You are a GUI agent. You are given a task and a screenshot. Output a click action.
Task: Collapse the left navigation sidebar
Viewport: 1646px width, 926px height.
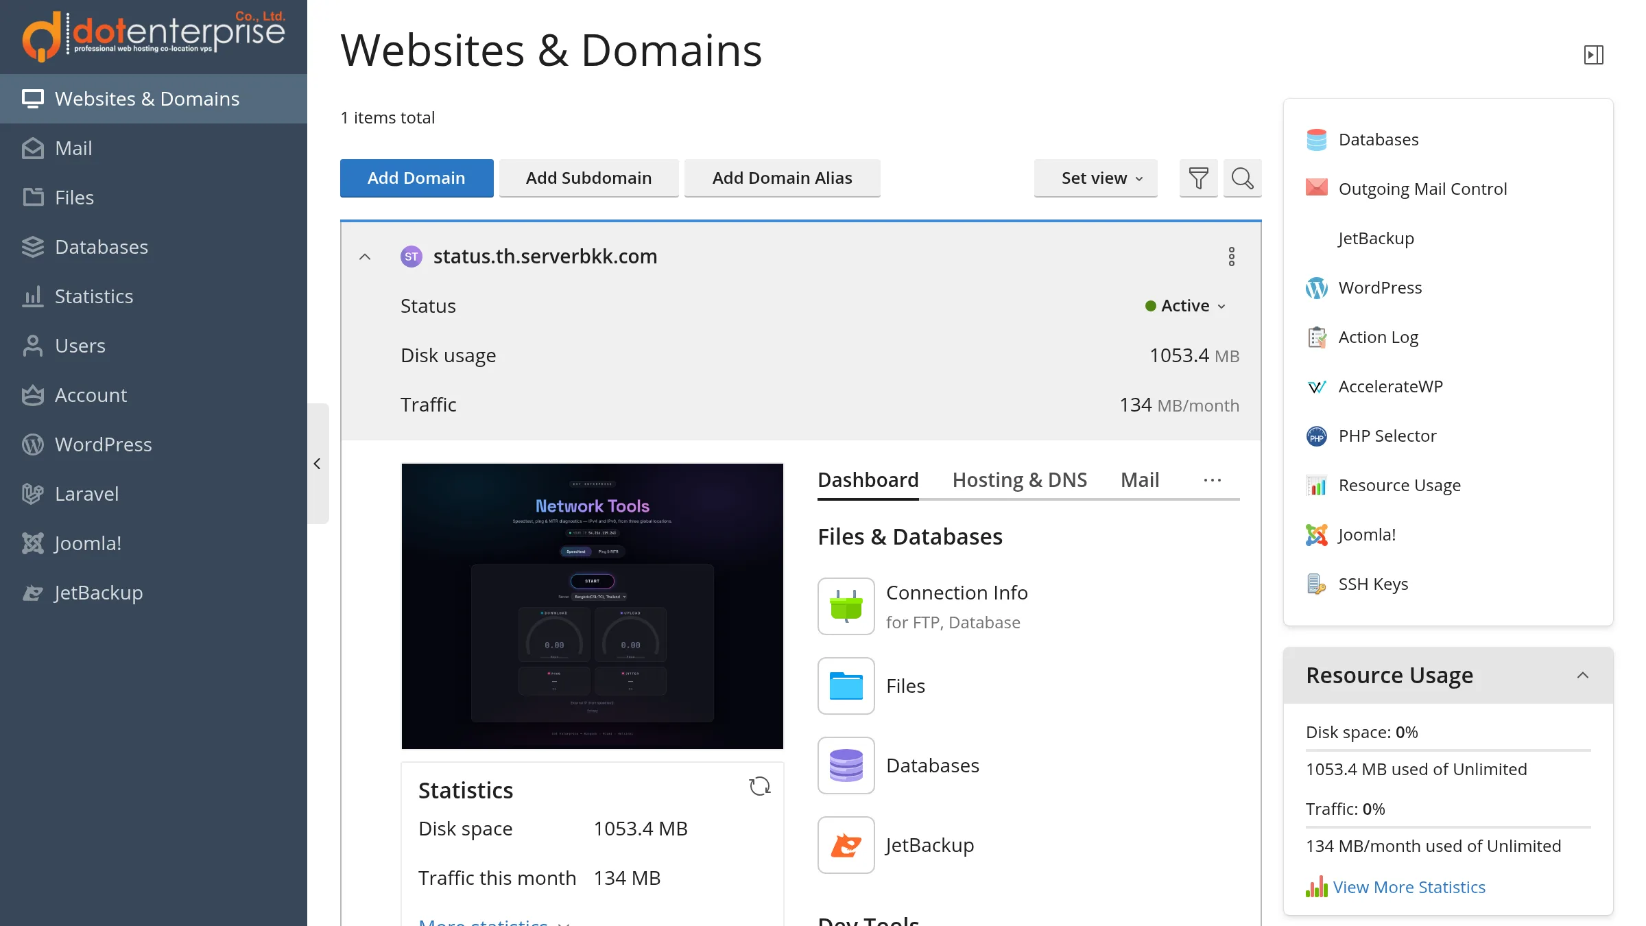coord(317,464)
